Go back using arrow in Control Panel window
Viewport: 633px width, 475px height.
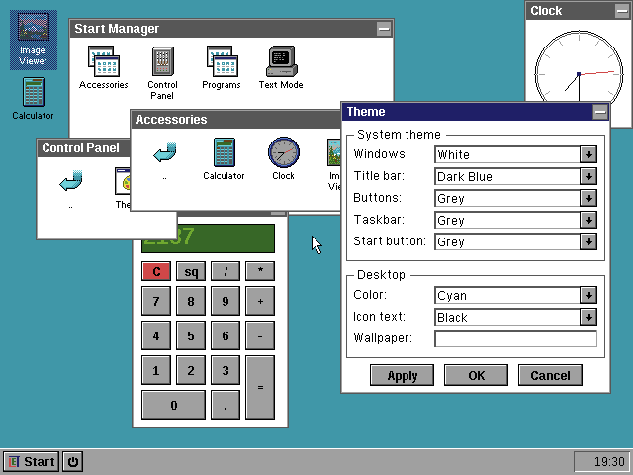click(71, 188)
